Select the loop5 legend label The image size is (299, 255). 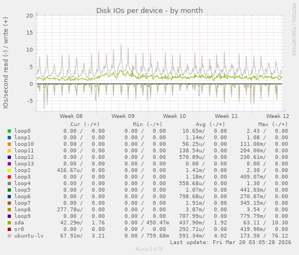tap(22, 190)
